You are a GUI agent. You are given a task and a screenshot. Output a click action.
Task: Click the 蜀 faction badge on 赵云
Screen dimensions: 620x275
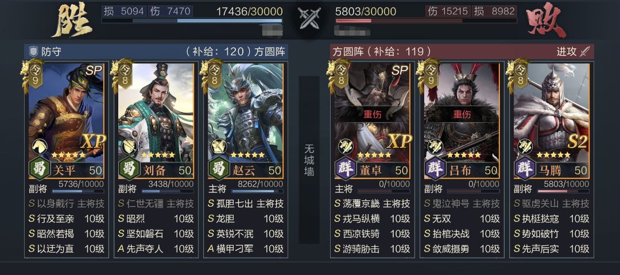(218, 169)
